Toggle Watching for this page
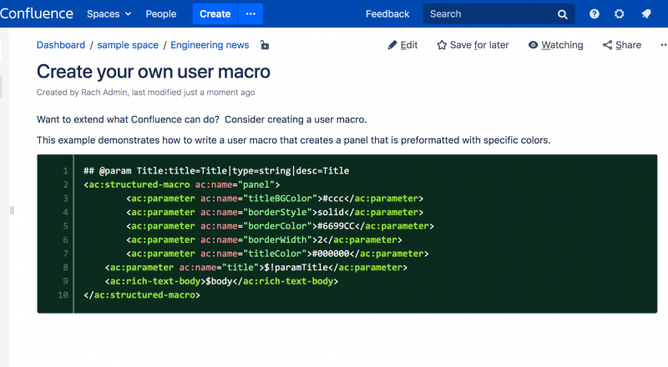 click(x=555, y=45)
